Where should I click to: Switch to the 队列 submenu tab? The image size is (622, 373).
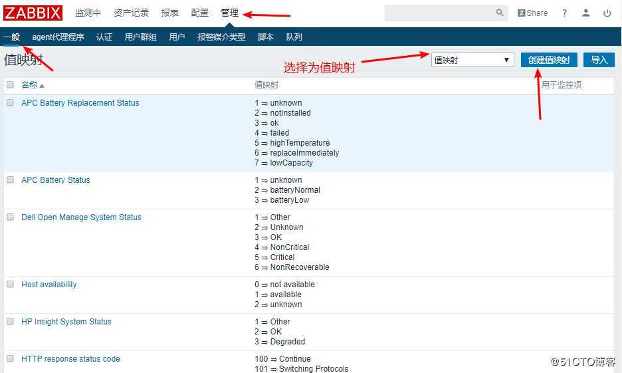[x=294, y=37]
